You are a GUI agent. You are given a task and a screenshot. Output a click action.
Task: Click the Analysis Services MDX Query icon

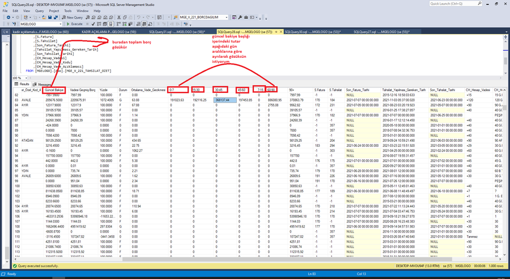click(93, 17)
